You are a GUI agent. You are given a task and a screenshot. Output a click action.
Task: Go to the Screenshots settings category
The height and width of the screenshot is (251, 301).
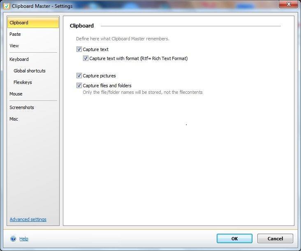tap(33, 107)
